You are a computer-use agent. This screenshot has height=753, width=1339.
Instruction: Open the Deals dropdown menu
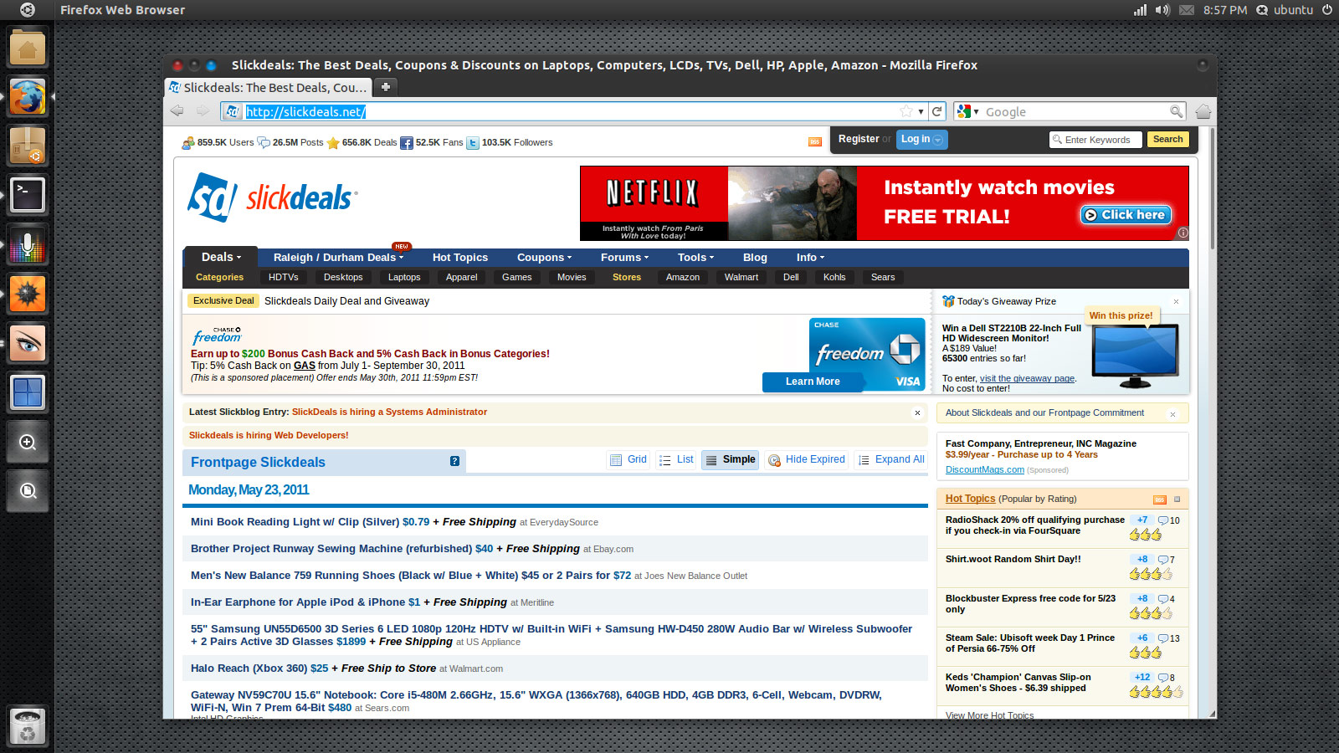click(221, 257)
